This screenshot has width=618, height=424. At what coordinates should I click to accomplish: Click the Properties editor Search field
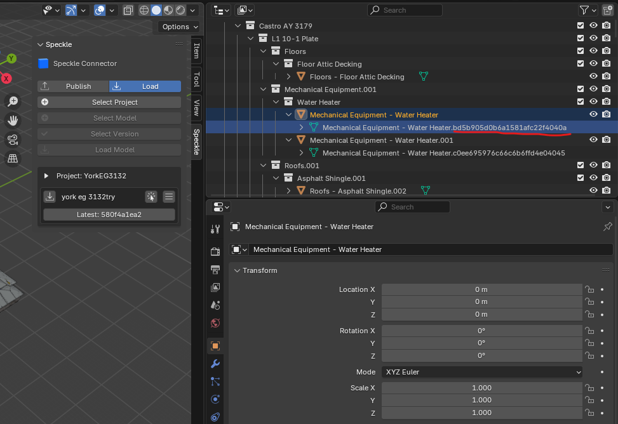coord(412,207)
